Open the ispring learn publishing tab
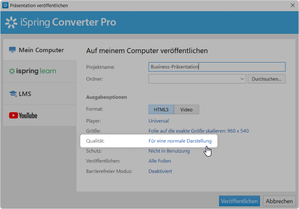This screenshot has height=209, width=299. click(x=40, y=72)
